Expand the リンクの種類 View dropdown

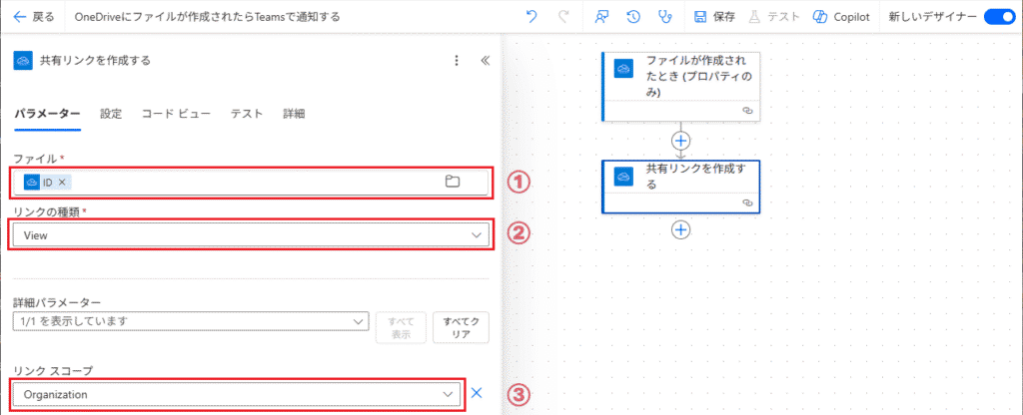[x=251, y=235]
